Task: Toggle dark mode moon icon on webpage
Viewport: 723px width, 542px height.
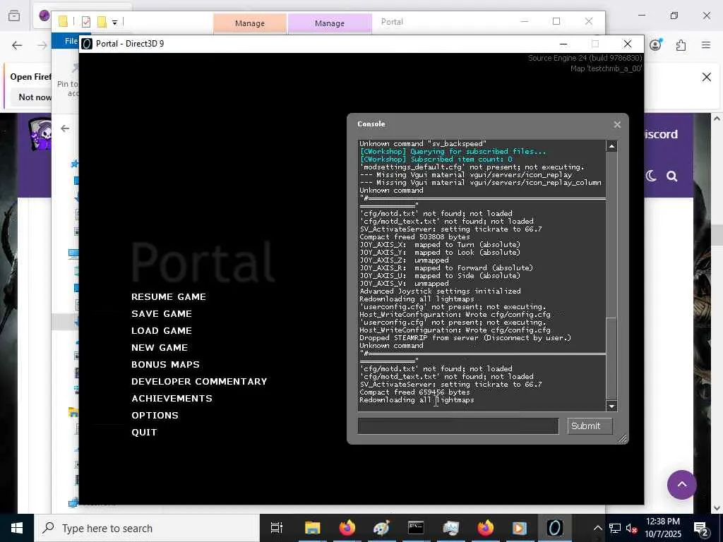Action: (651, 176)
